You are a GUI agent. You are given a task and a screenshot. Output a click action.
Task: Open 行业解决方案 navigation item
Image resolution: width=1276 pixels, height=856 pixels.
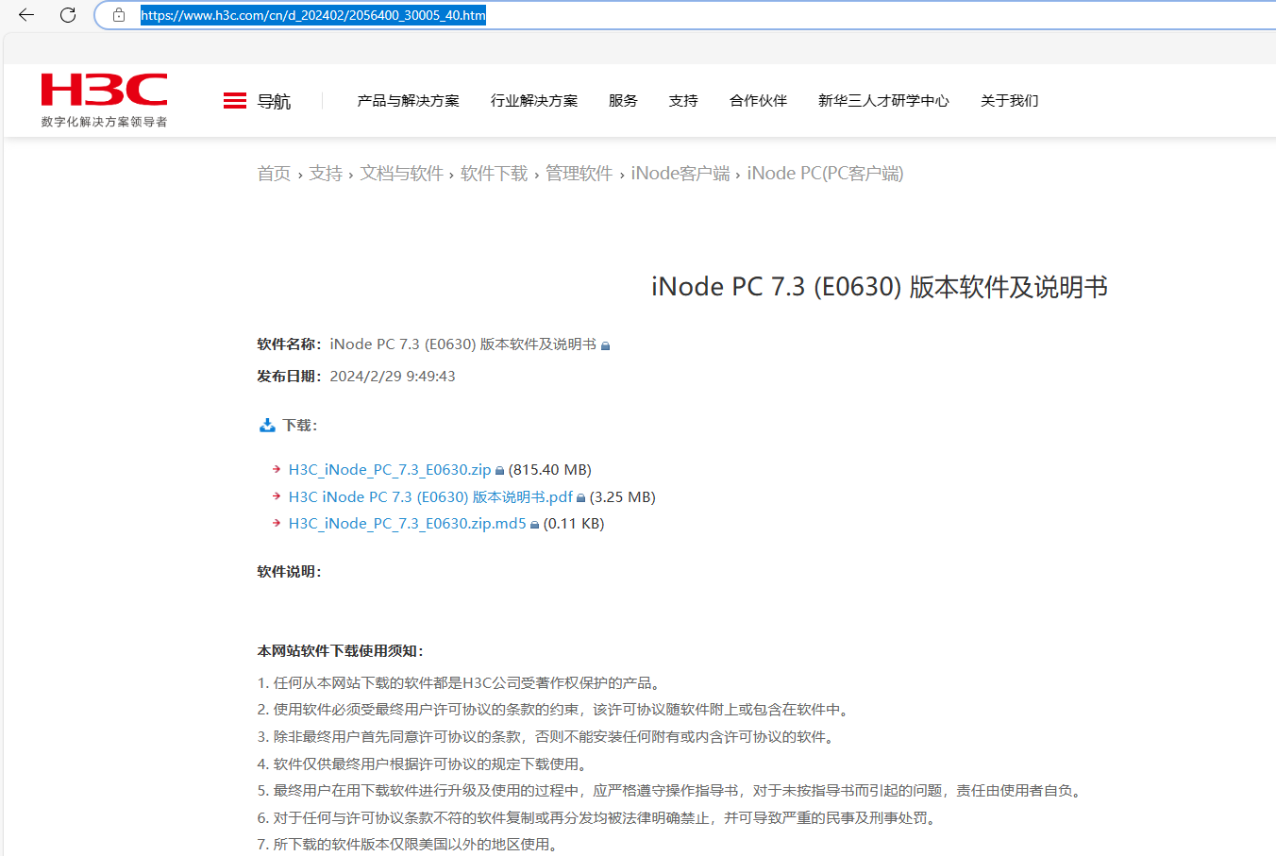534,101
